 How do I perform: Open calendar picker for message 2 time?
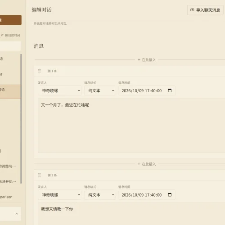(x=170, y=195)
